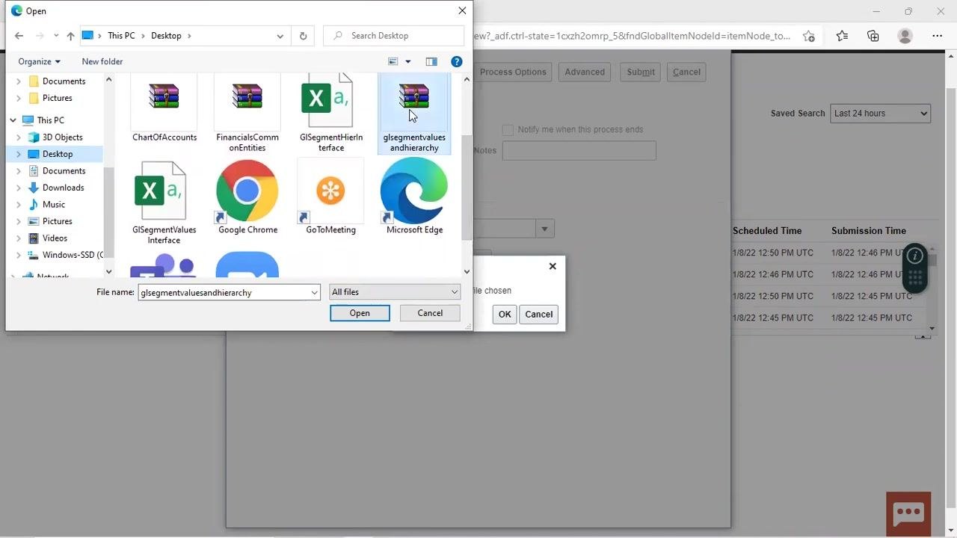Click Desktop in the breadcrumb path
Viewport: 957px width, 538px height.
click(x=166, y=36)
